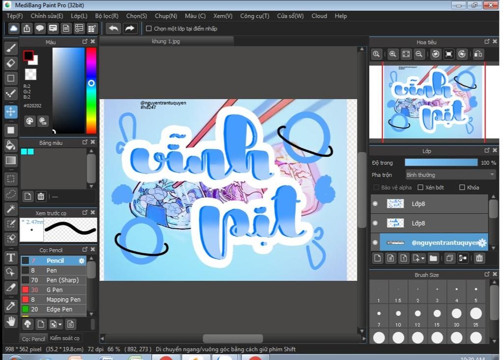503x360 pixels.
Task: Hide the second Lớp8 layer
Action: (375, 223)
